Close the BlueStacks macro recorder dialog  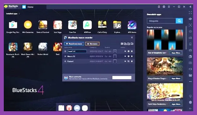pos(132,37)
